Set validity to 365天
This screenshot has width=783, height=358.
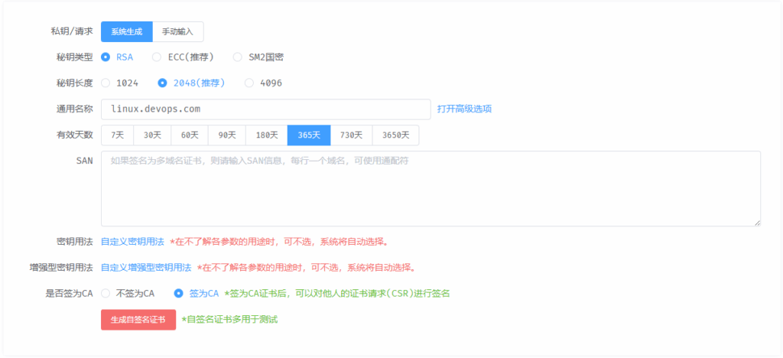309,135
